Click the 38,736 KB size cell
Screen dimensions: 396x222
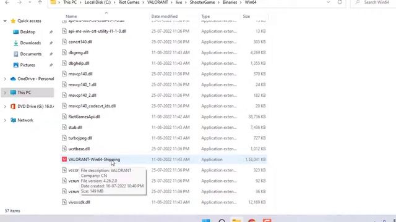(x=257, y=117)
